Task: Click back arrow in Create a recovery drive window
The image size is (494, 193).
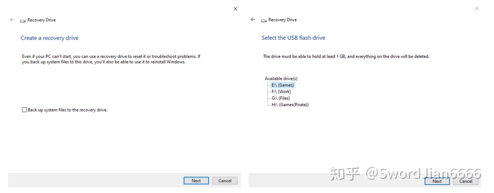Action: pyautogui.click(x=12, y=19)
